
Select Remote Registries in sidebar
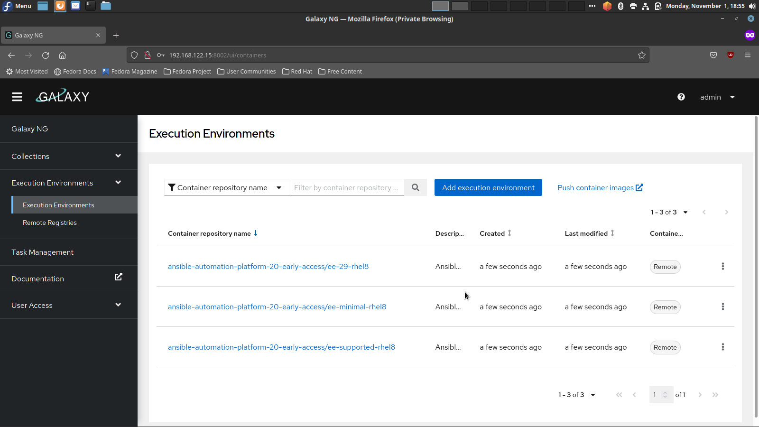50,223
